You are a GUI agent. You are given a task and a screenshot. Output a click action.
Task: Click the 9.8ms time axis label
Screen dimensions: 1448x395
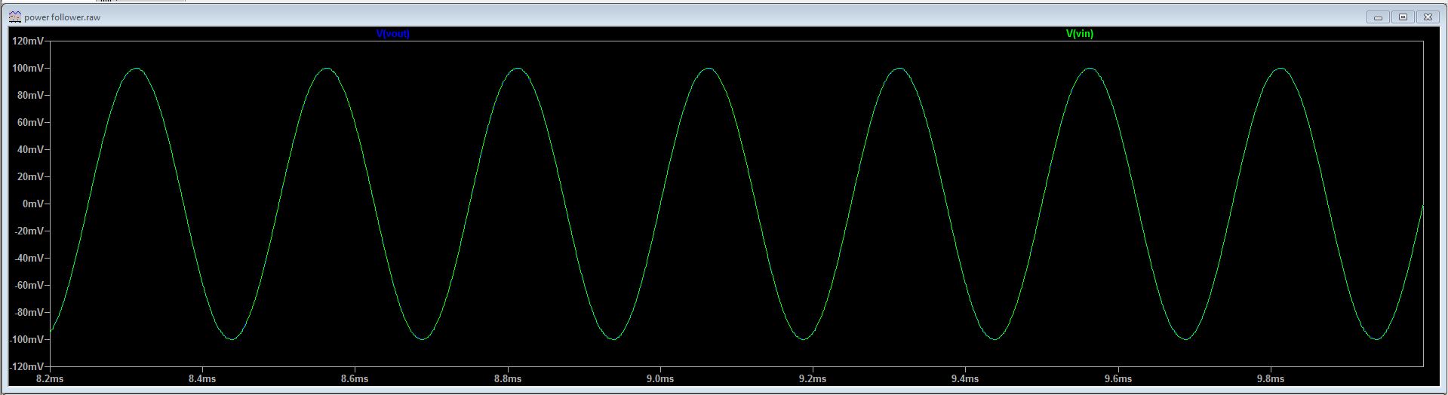(x=1271, y=378)
